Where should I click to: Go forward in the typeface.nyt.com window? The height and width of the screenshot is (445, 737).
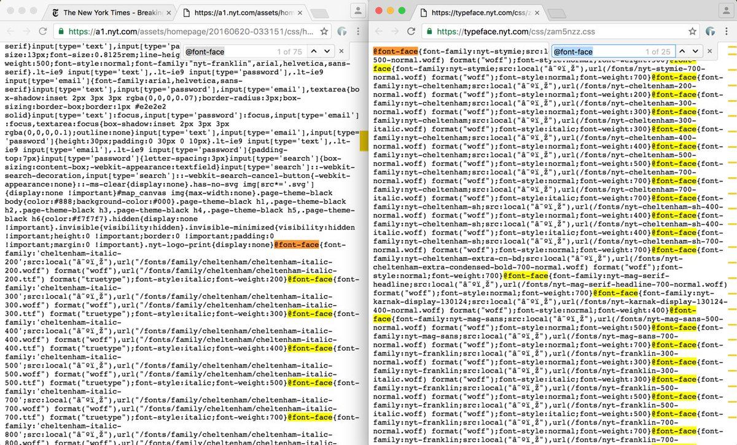point(395,31)
